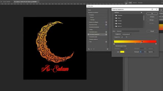163x91 pixels.
Task: Expand the Красные presets folder arrow
Action: [x=115, y=26]
